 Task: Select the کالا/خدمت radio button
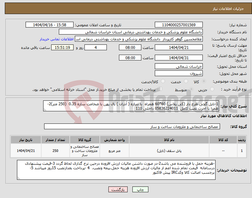163,81
